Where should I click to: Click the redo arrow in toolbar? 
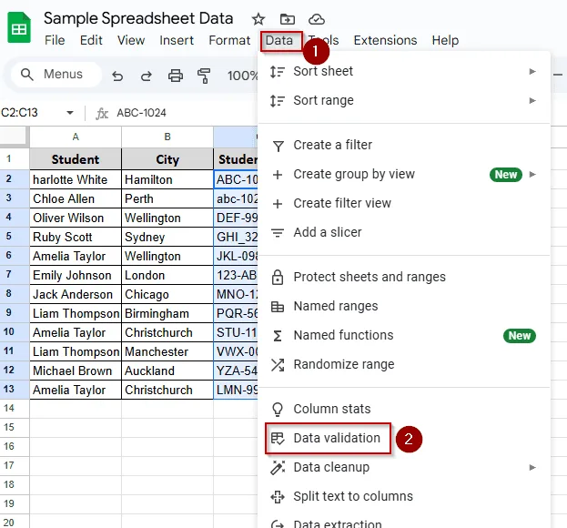pyautogui.click(x=147, y=76)
